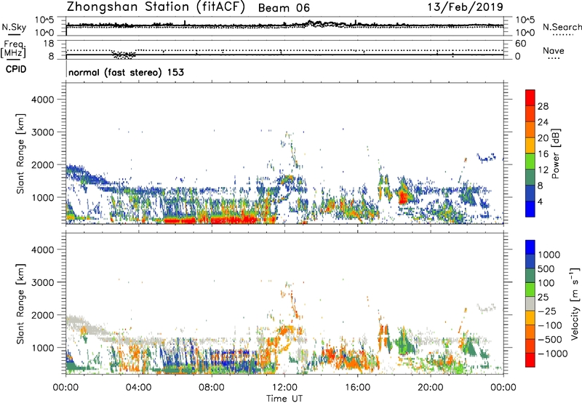Click '20' on the Power colorbar

(x=543, y=138)
